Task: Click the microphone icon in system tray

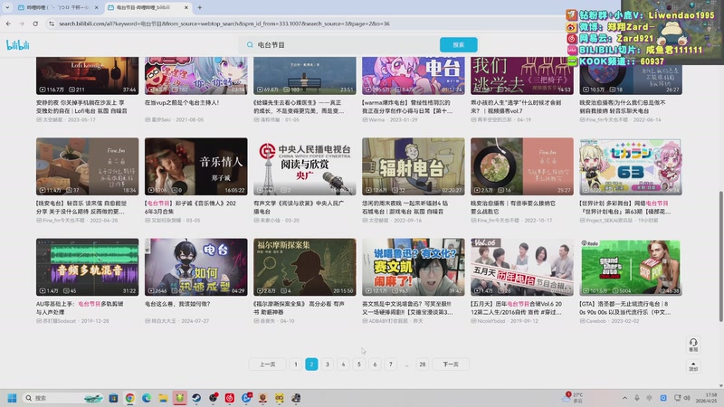Action: [637, 398]
